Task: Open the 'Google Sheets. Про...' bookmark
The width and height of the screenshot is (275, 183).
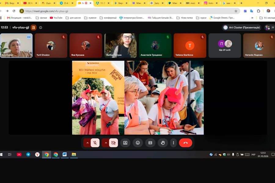Action: (222, 18)
